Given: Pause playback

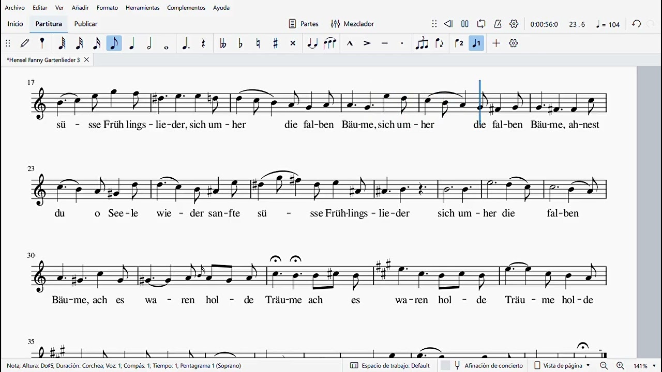Looking at the screenshot, I should point(465,24).
